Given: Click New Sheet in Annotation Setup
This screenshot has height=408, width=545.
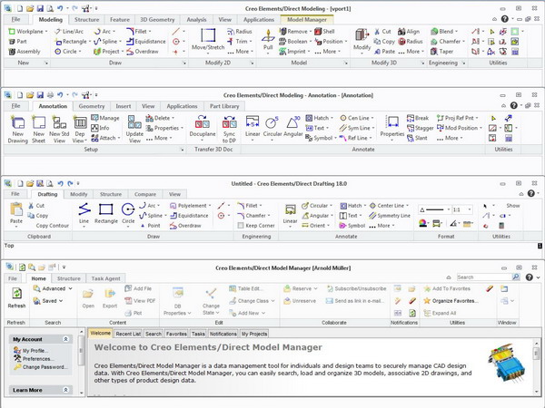Looking at the screenshot, I should pyautogui.click(x=38, y=130).
